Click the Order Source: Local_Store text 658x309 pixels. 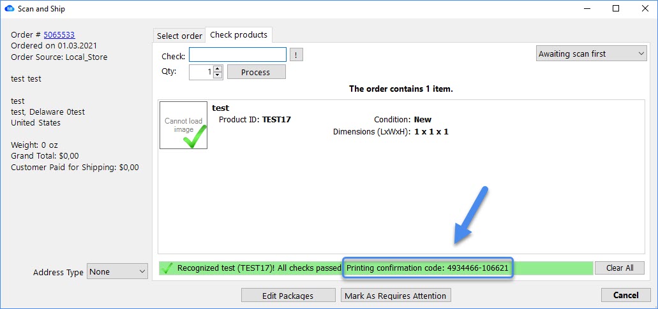(x=59, y=57)
